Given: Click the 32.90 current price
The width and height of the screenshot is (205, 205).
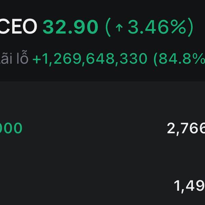Looking at the screenshot, I should click(71, 27).
